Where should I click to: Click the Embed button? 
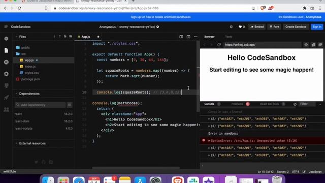pos(257,27)
